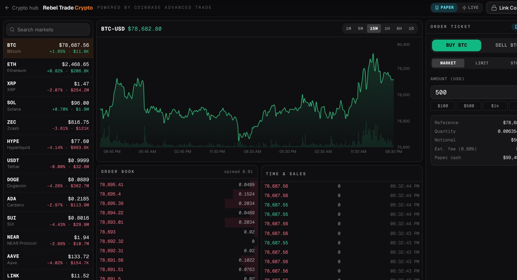Set amount with the $500 preset
517x280 pixels.
click(x=469, y=106)
